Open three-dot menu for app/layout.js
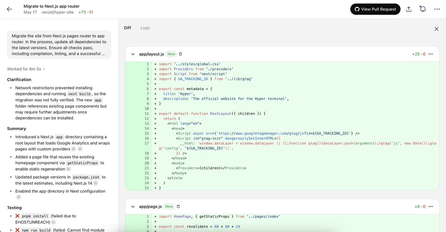The image size is (446, 232). 431,54
